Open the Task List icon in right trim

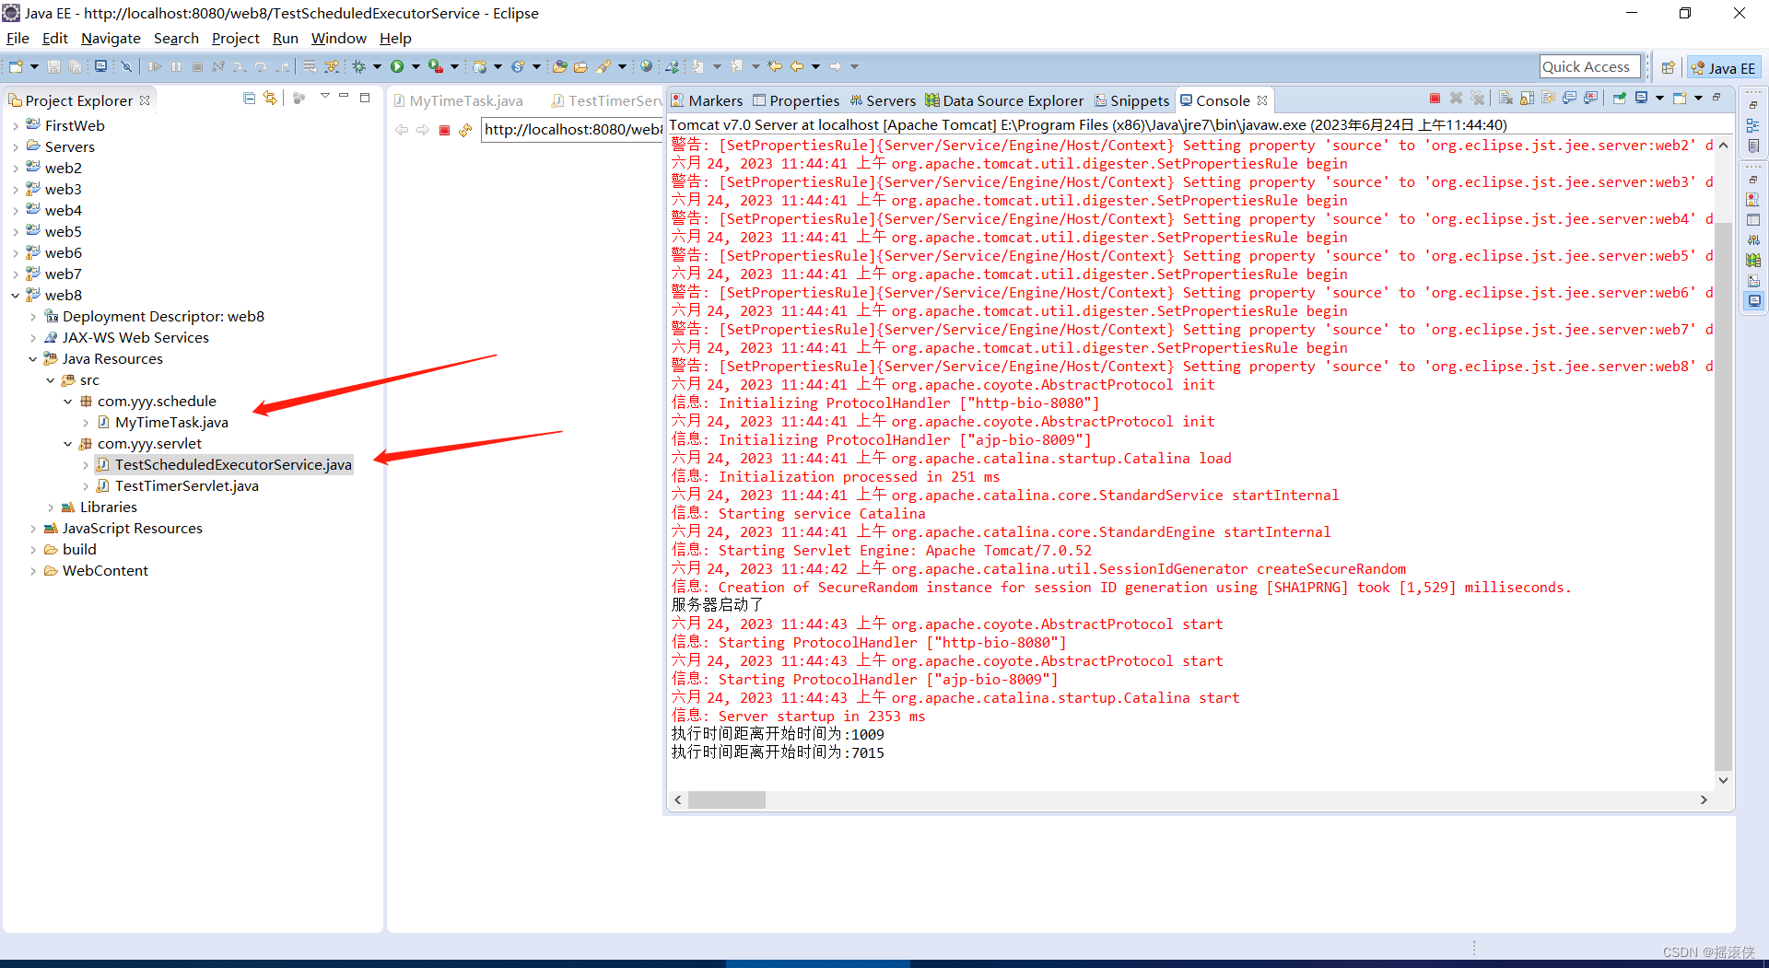coord(1753,146)
